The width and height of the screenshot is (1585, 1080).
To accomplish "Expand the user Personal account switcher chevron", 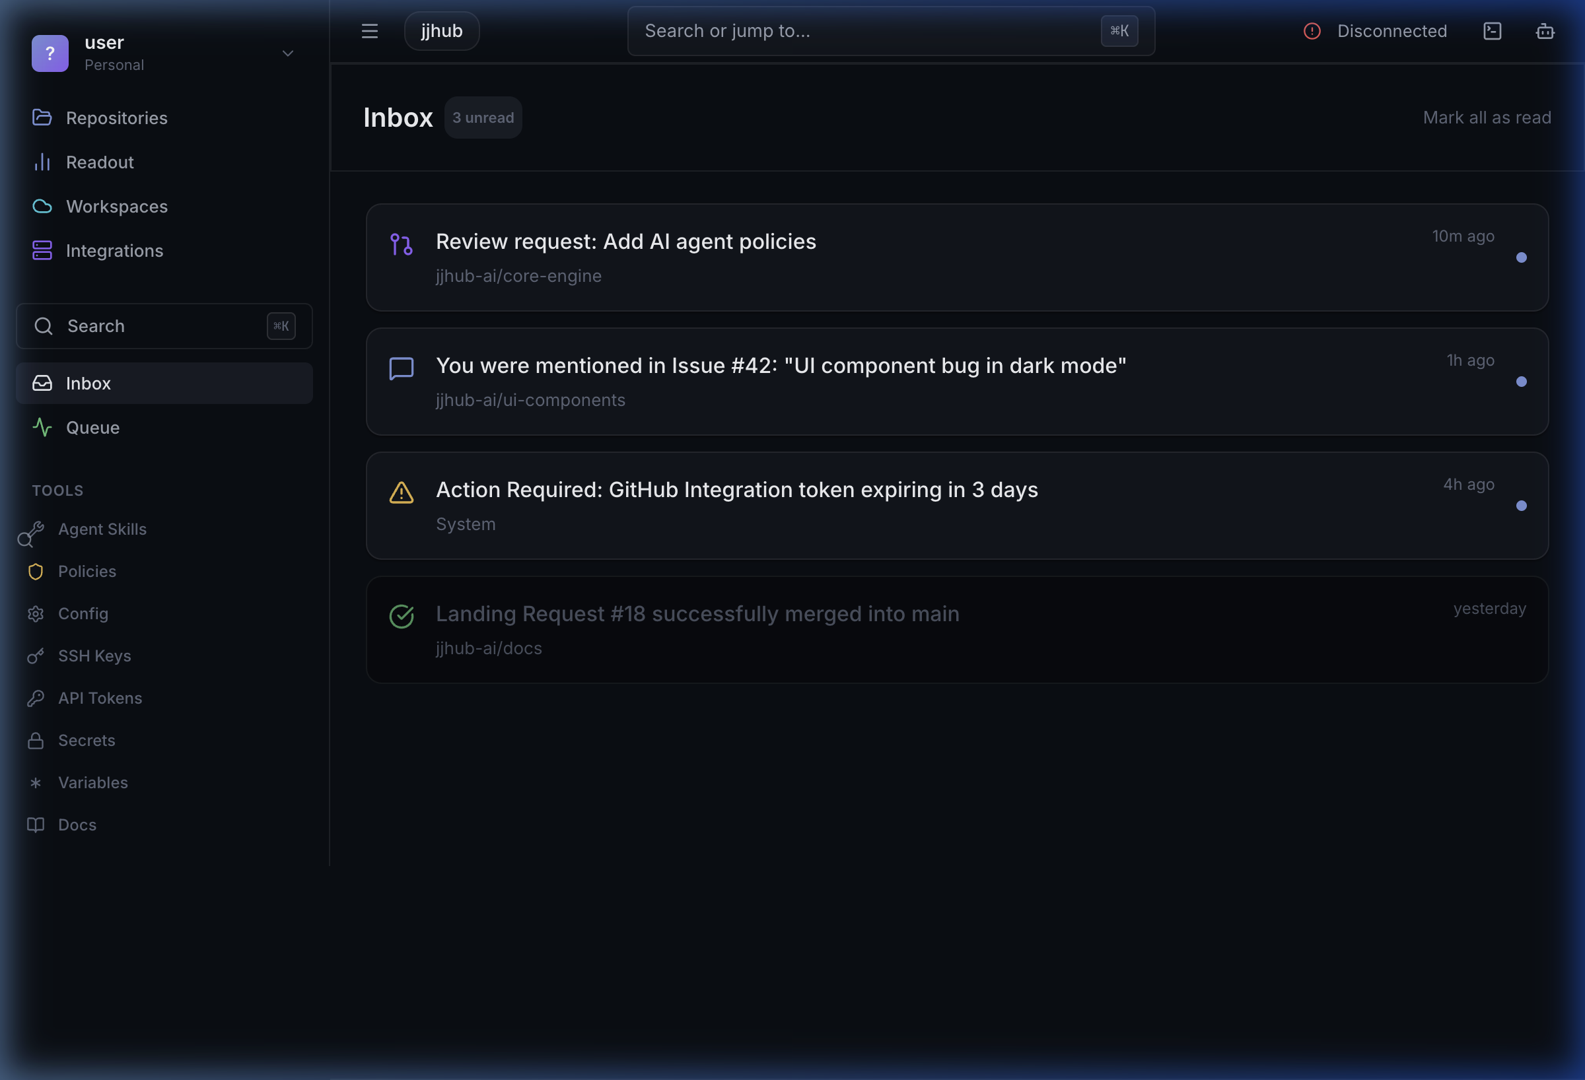I will point(288,53).
